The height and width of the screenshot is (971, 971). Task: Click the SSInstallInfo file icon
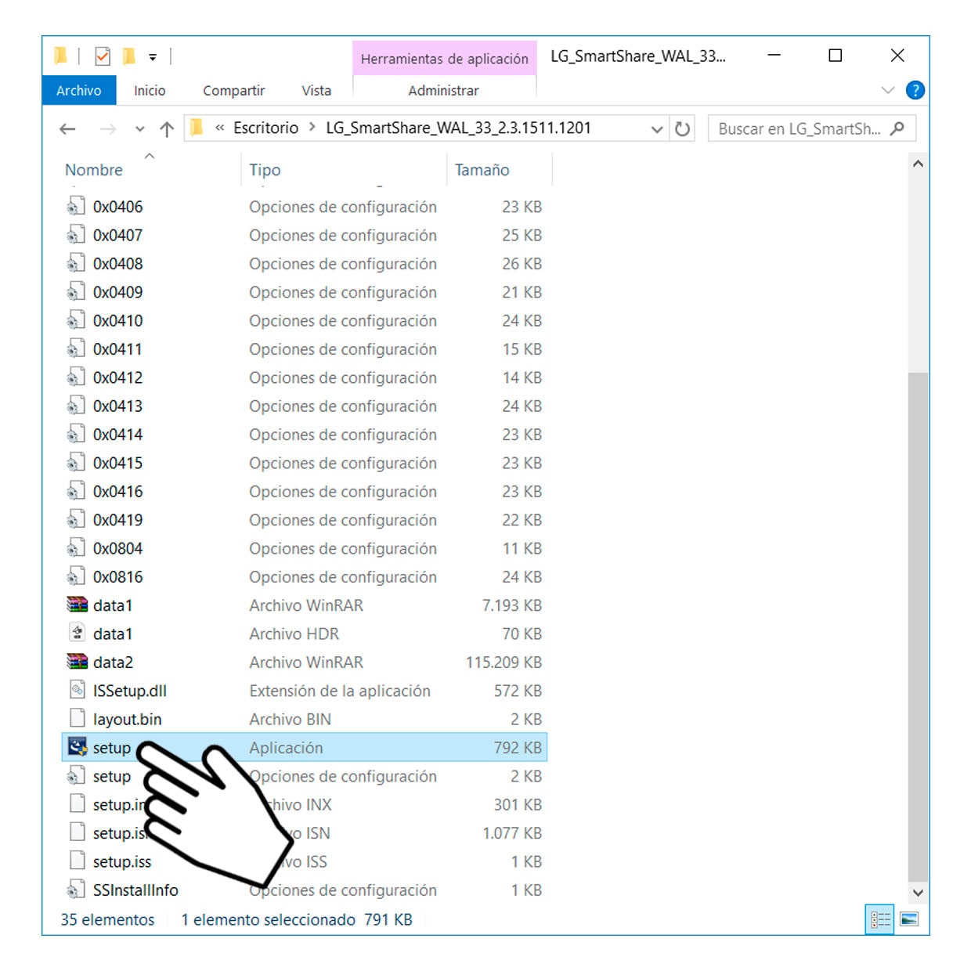pos(76,890)
